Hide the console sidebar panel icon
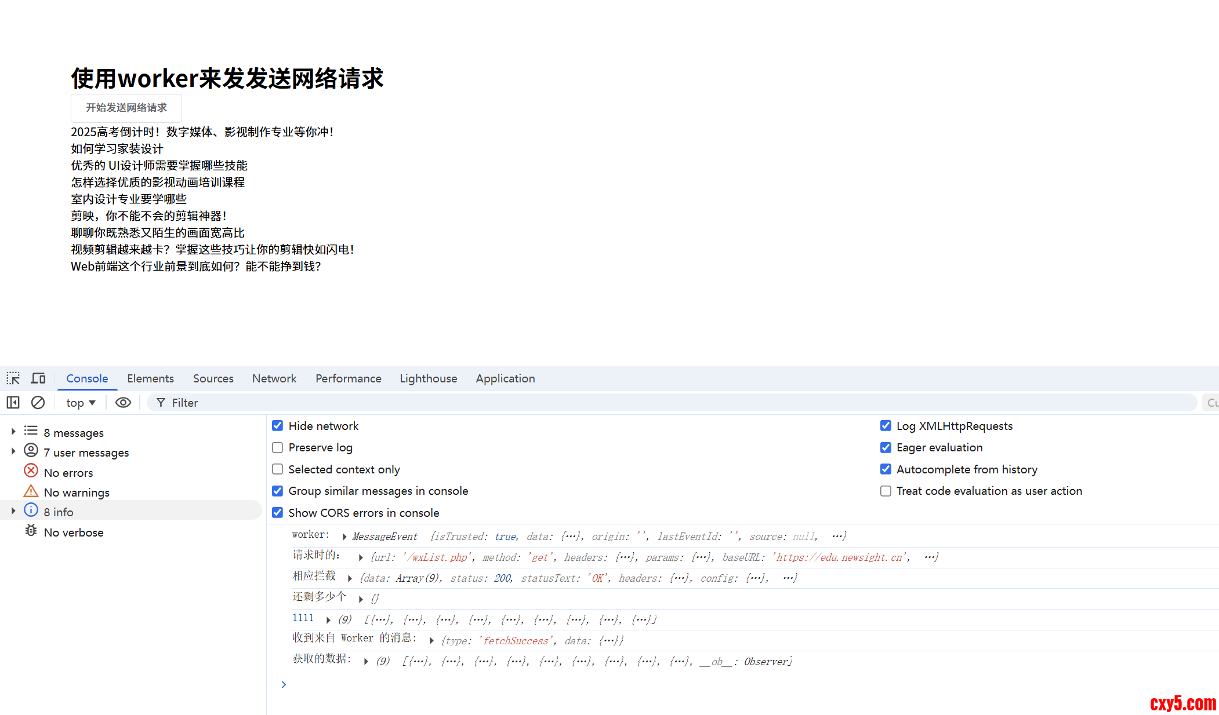1219x715 pixels. (13, 402)
